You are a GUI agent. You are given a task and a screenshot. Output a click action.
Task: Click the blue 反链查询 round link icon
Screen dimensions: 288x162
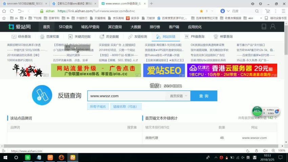[x=42, y=95]
